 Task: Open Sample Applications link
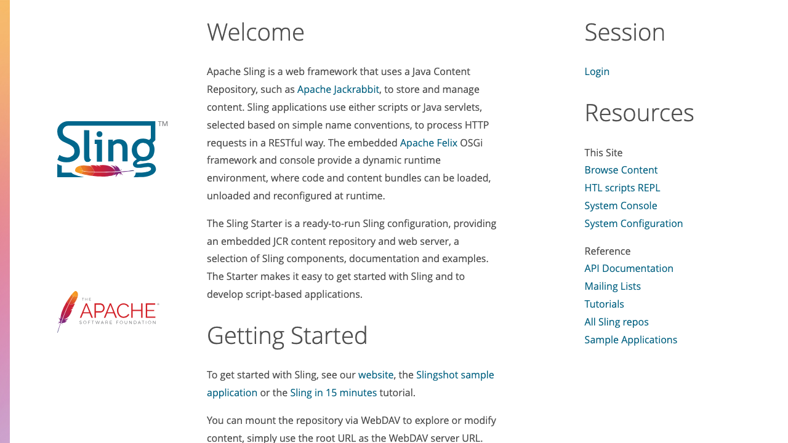tap(630, 340)
